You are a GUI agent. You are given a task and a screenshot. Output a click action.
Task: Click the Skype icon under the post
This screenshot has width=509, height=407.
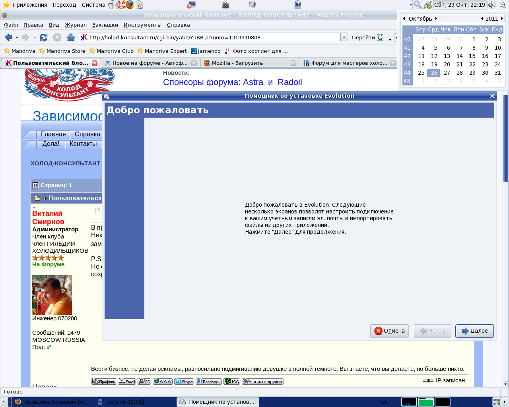point(184,381)
